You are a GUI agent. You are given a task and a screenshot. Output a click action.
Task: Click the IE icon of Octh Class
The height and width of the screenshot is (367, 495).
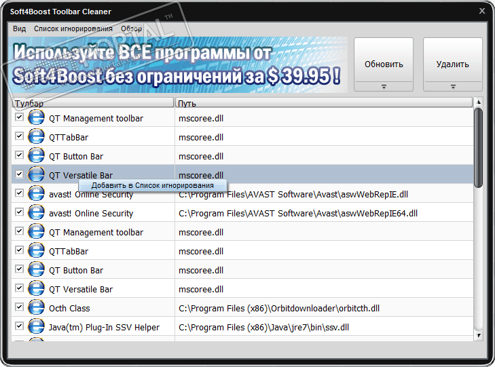click(36, 307)
